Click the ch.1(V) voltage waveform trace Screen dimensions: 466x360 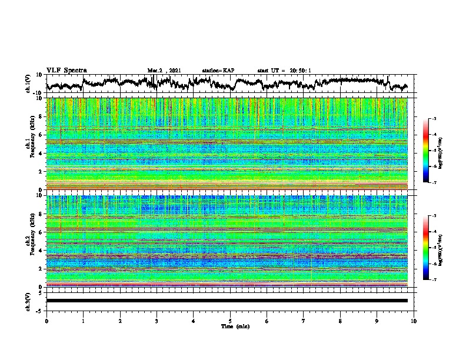click(x=227, y=83)
